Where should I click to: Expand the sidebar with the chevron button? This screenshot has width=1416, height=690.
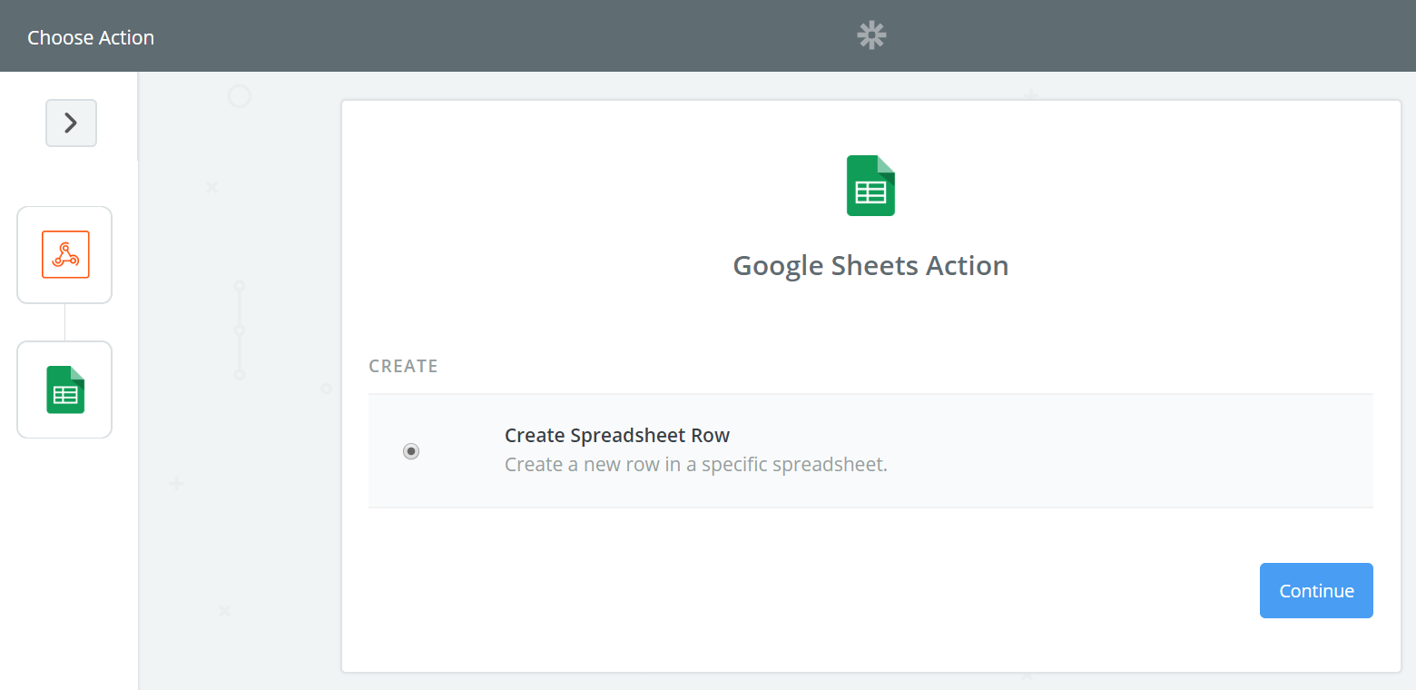tap(71, 123)
